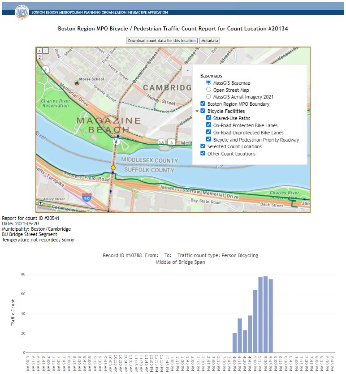Click the Boston Region MPO logo
The width and height of the screenshot is (346, 374).
22,11
